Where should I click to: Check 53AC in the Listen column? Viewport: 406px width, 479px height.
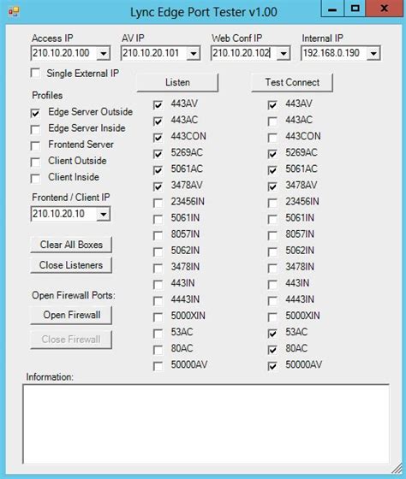[x=158, y=334]
